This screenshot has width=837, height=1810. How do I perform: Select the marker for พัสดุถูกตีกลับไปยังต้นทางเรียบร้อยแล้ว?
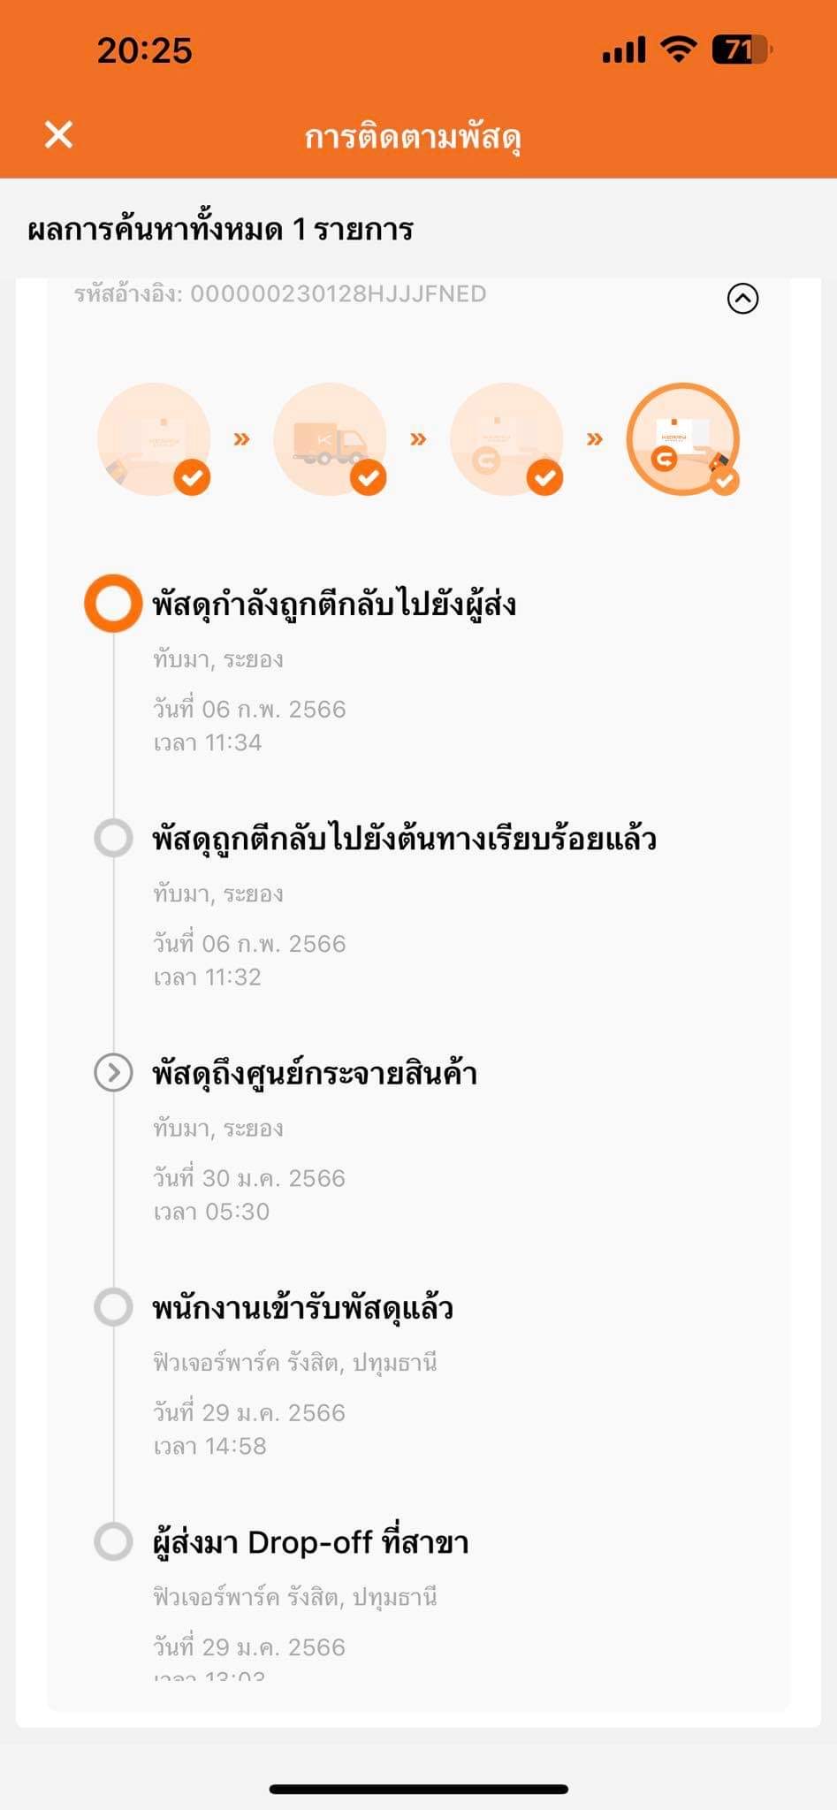[113, 838]
